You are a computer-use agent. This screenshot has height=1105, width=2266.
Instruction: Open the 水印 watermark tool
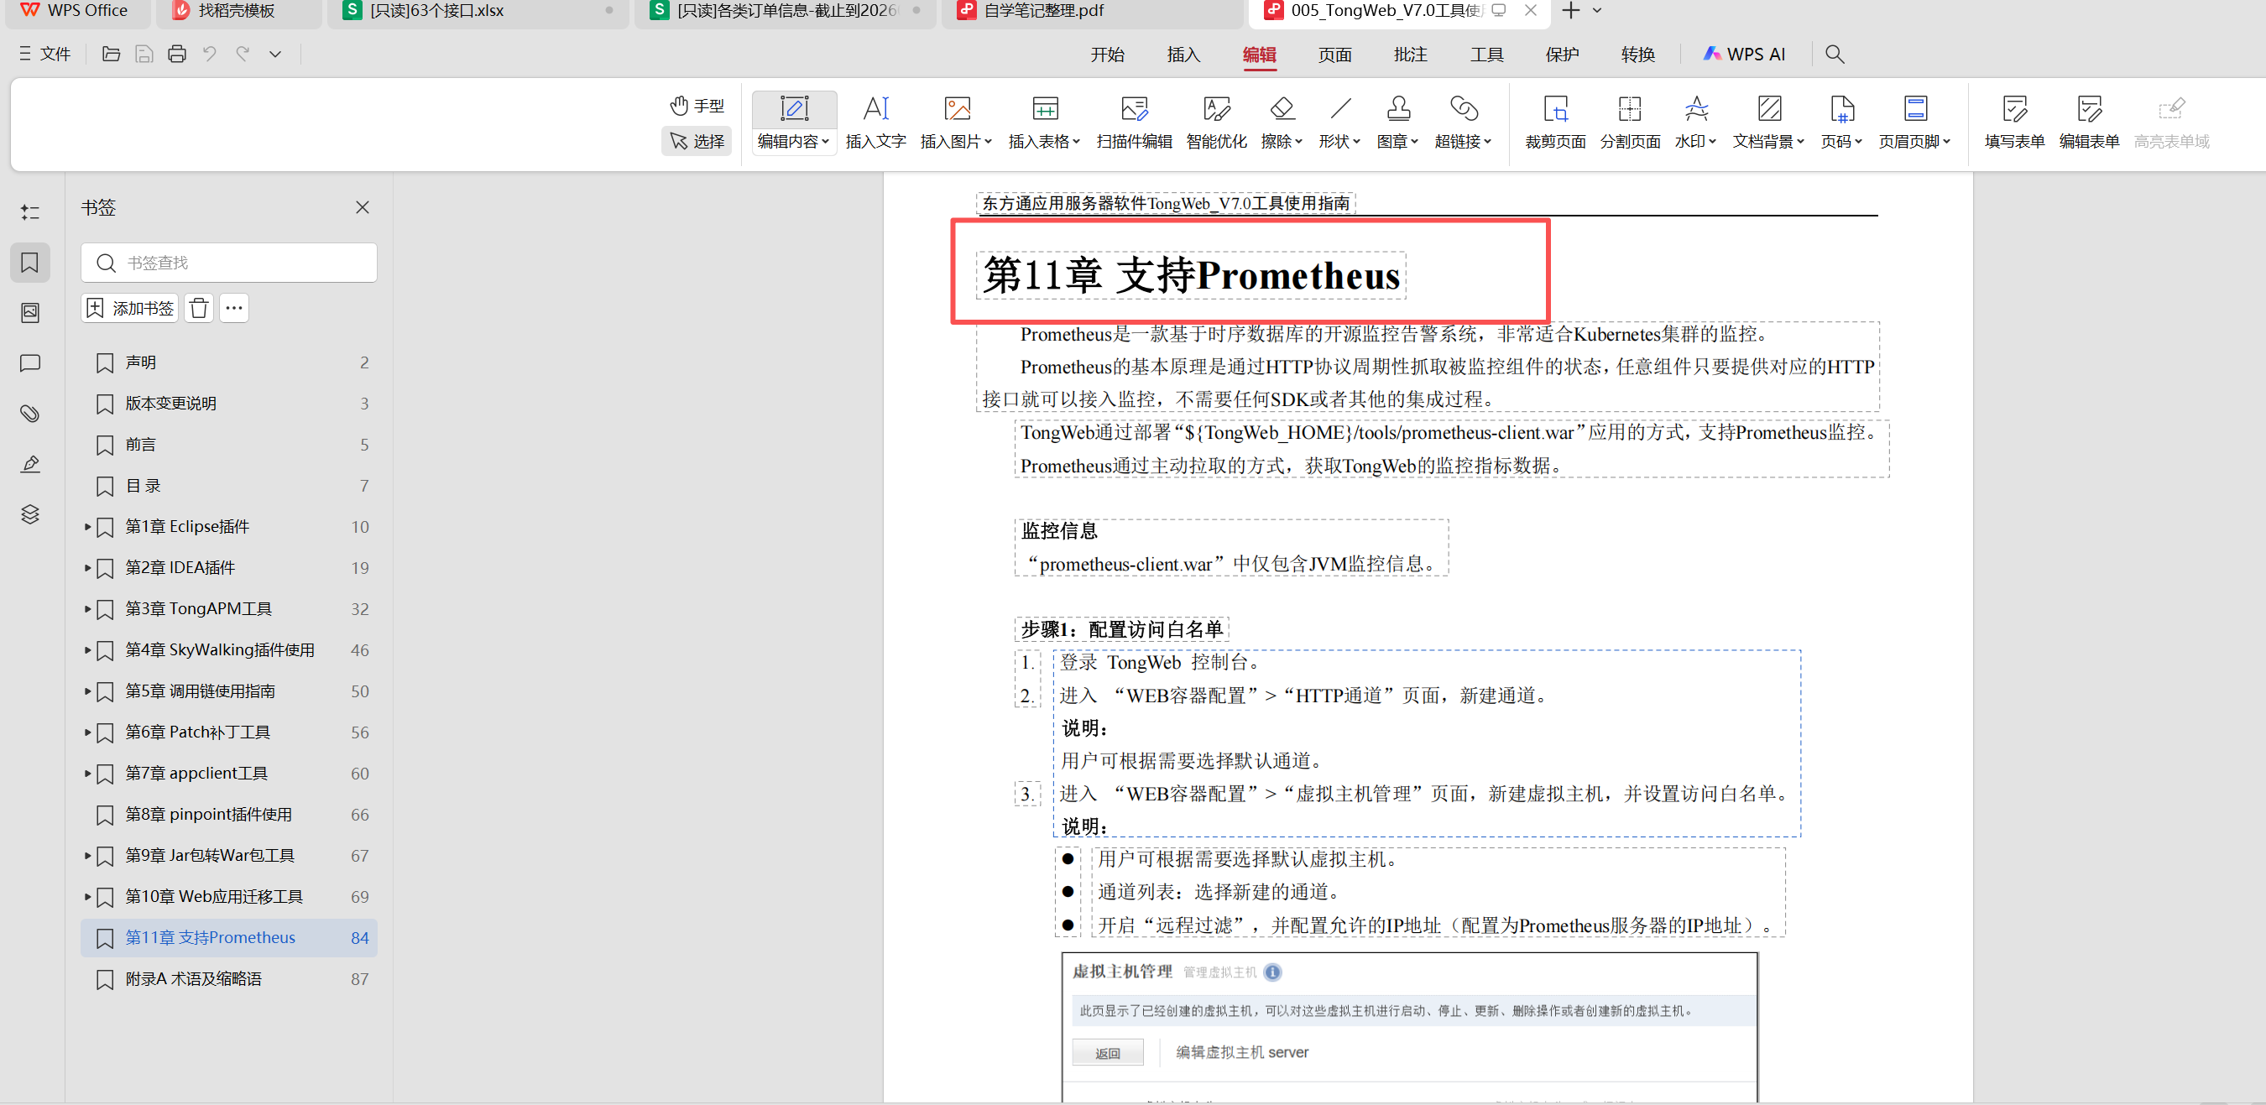click(1696, 122)
